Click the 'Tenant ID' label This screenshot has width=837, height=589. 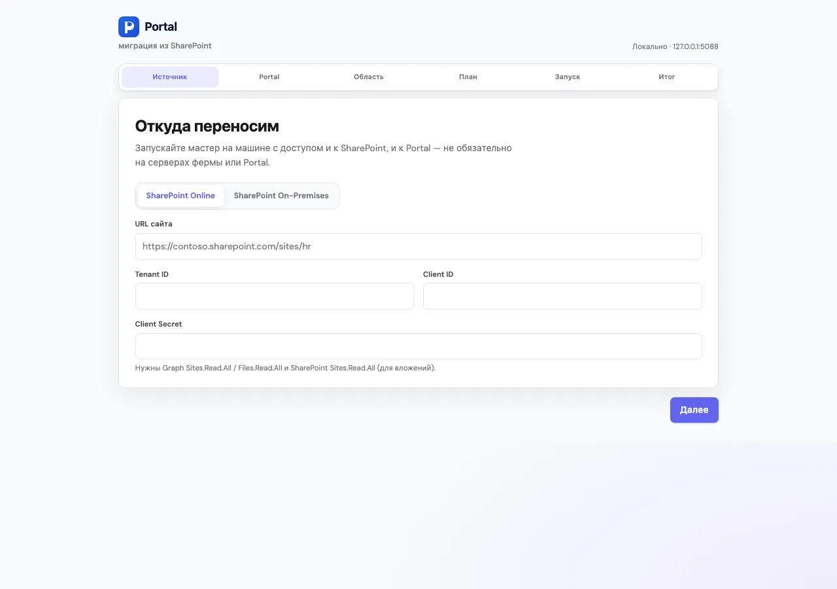click(152, 274)
